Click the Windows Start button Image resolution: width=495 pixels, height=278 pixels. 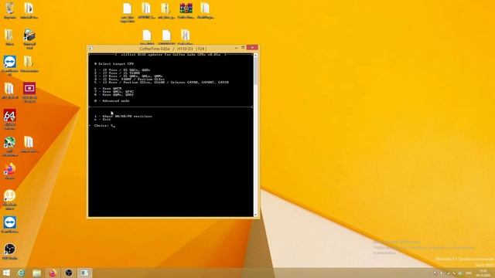point(6,273)
